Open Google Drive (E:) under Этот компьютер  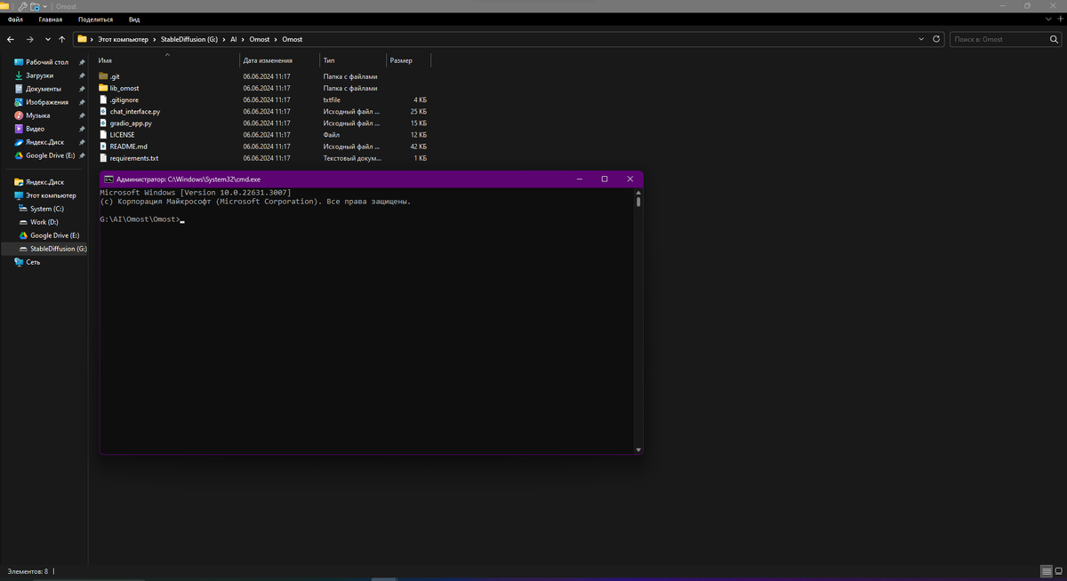point(54,235)
